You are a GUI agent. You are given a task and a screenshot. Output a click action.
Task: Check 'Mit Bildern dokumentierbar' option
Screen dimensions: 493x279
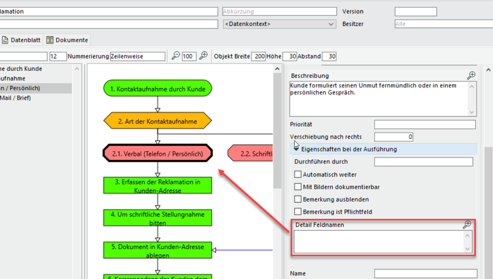tap(298, 187)
